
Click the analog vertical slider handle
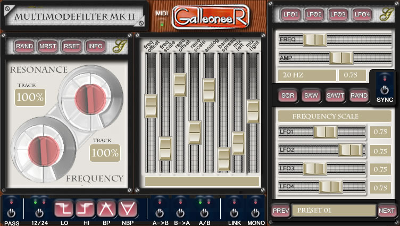point(209,90)
